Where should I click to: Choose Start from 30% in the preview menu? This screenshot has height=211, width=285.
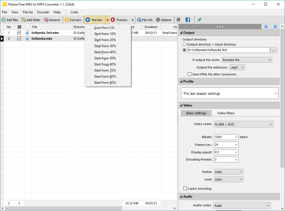[x=108, y=46]
